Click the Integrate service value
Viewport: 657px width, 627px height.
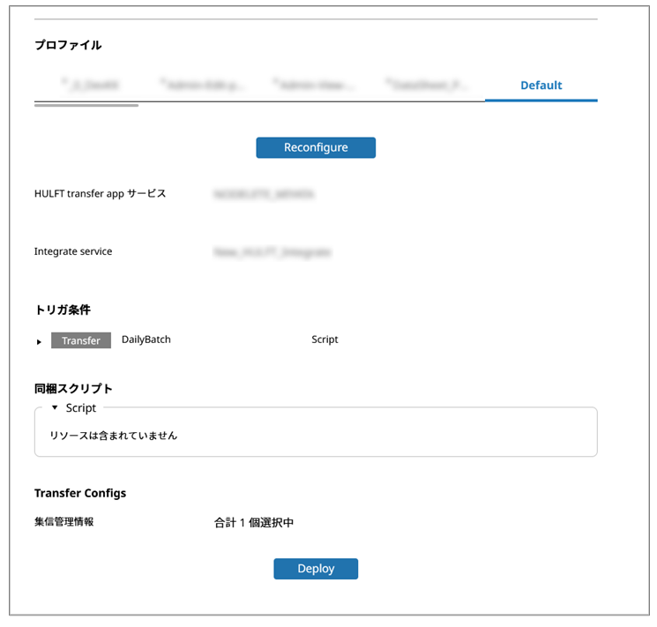pyautogui.click(x=272, y=251)
